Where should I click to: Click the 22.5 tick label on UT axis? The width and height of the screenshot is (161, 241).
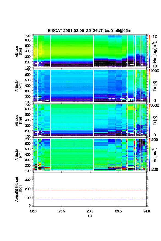tap(62, 211)
